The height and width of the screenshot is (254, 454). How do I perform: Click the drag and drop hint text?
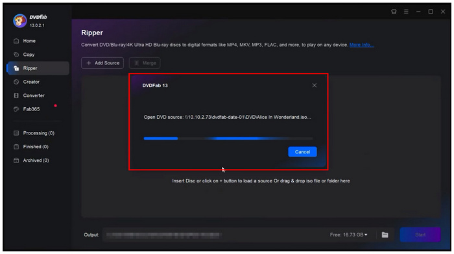pos(261,181)
